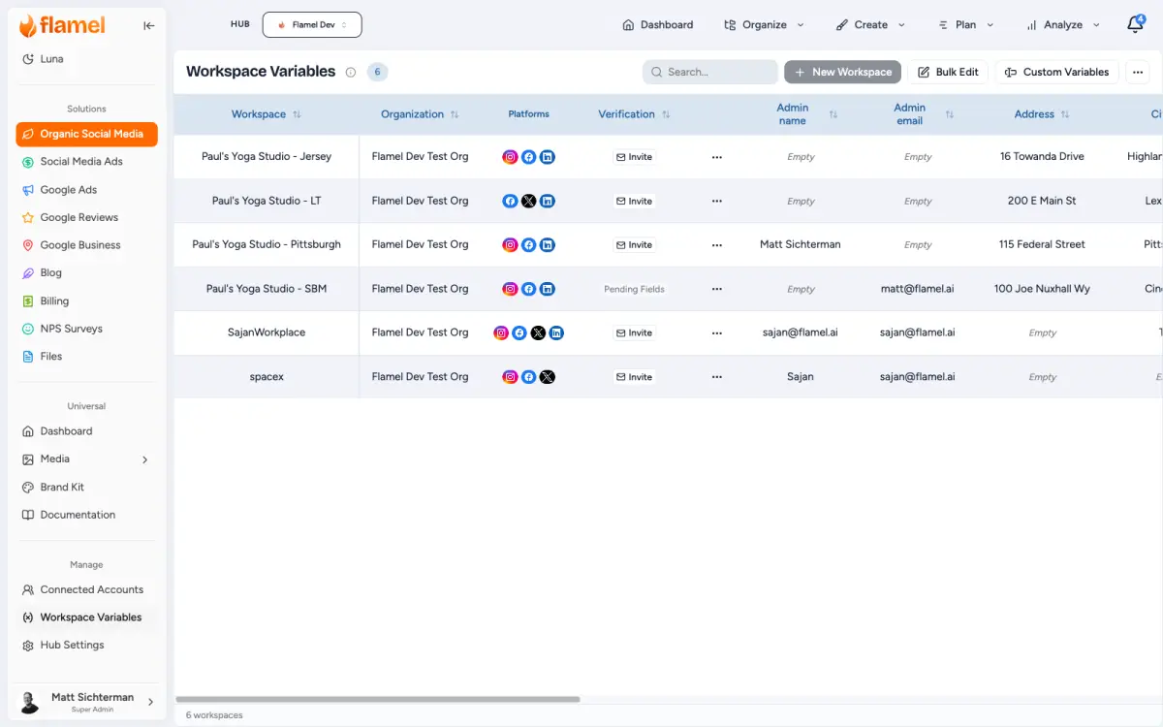Image resolution: width=1163 pixels, height=727 pixels.
Task: Click Invite for Paul's Yoga Studio - Jersey
Action: (635, 157)
